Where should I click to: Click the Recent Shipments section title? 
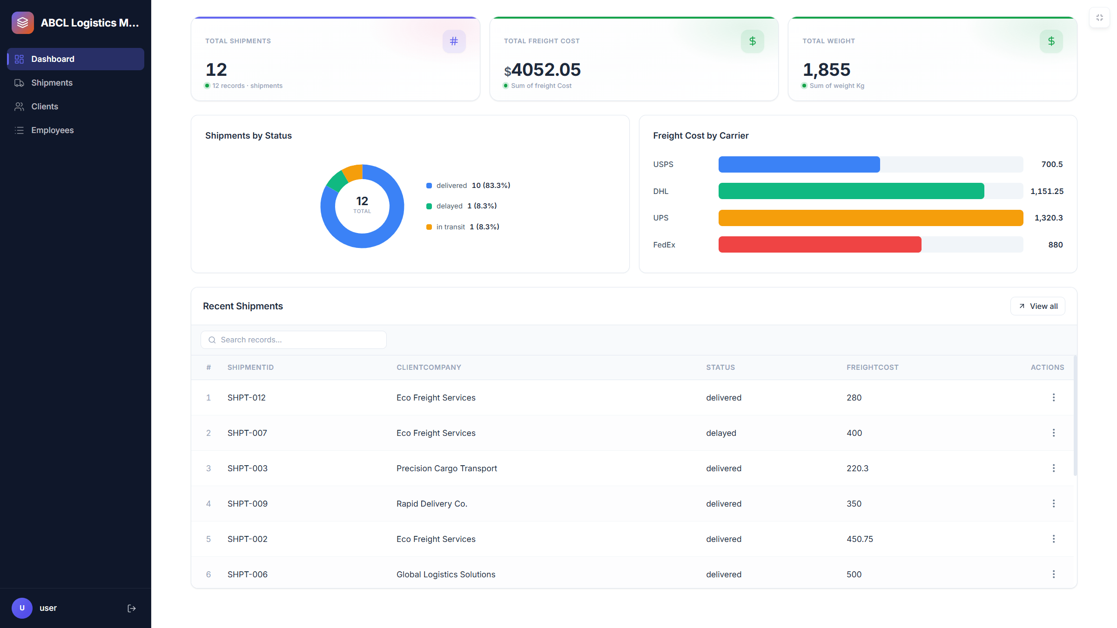coord(243,306)
